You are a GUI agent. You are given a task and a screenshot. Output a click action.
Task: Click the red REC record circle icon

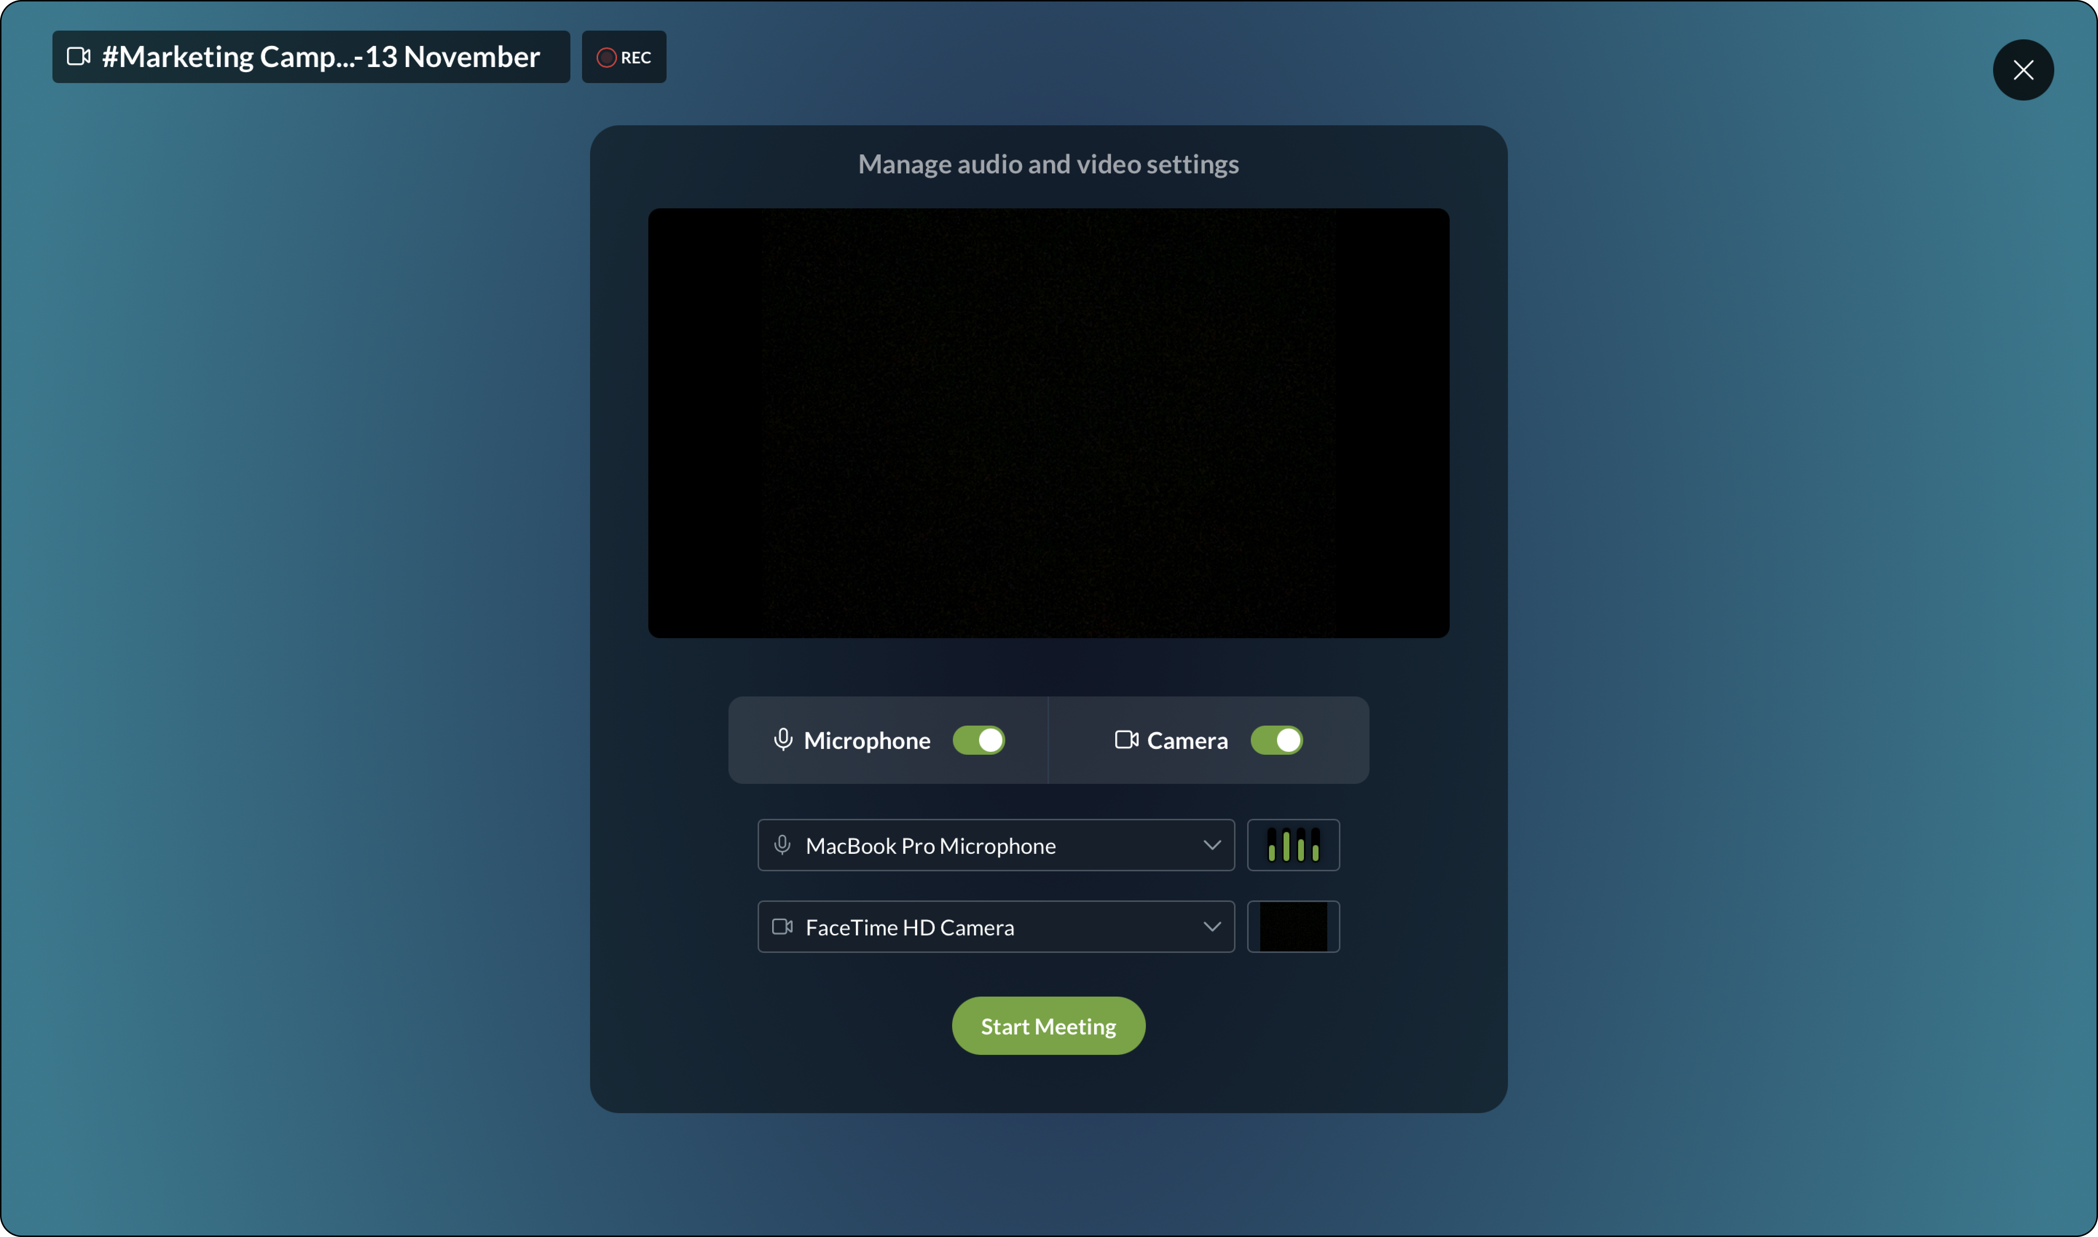(x=606, y=58)
